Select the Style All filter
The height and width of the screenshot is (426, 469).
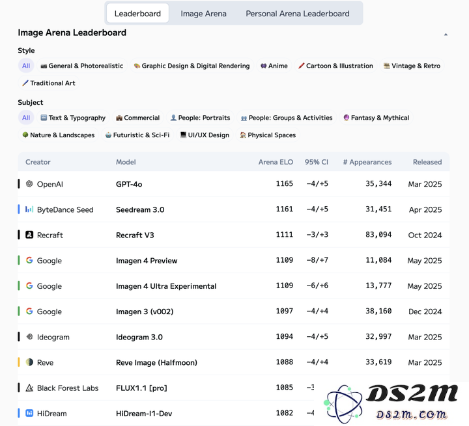pos(26,66)
